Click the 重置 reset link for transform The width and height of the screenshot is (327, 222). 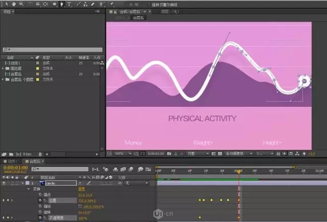pyautogui.click(x=81, y=189)
